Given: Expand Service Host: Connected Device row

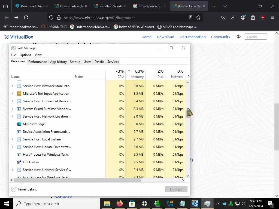Looking at the screenshot, I should [12, 101].
